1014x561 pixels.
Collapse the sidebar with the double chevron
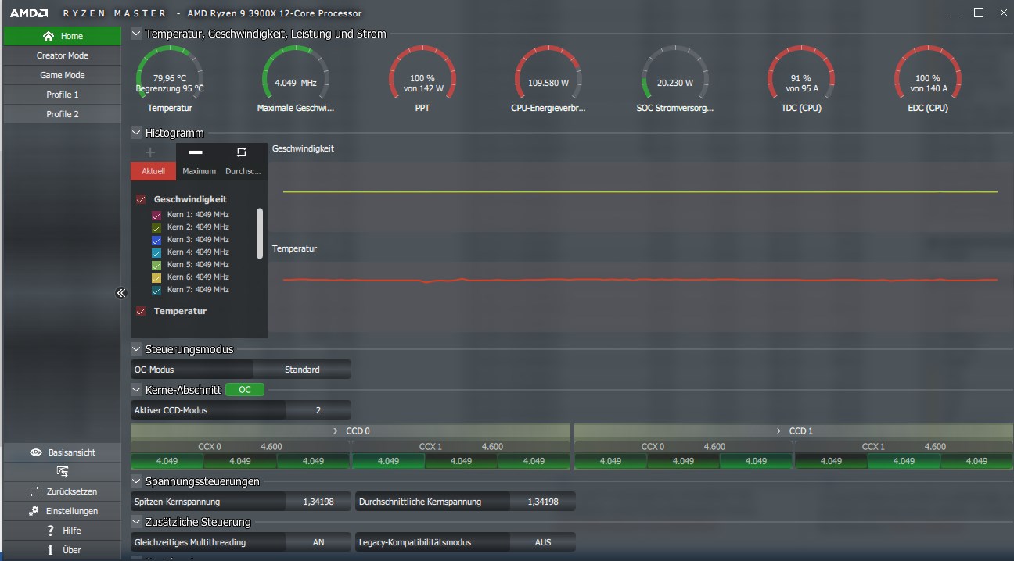point(120,293)
